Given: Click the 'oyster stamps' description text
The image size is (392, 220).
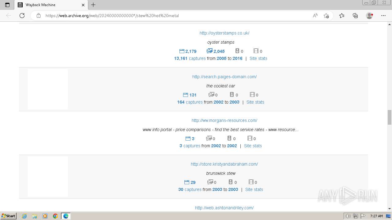Looking at the screenshot, I should coord(221,42).
